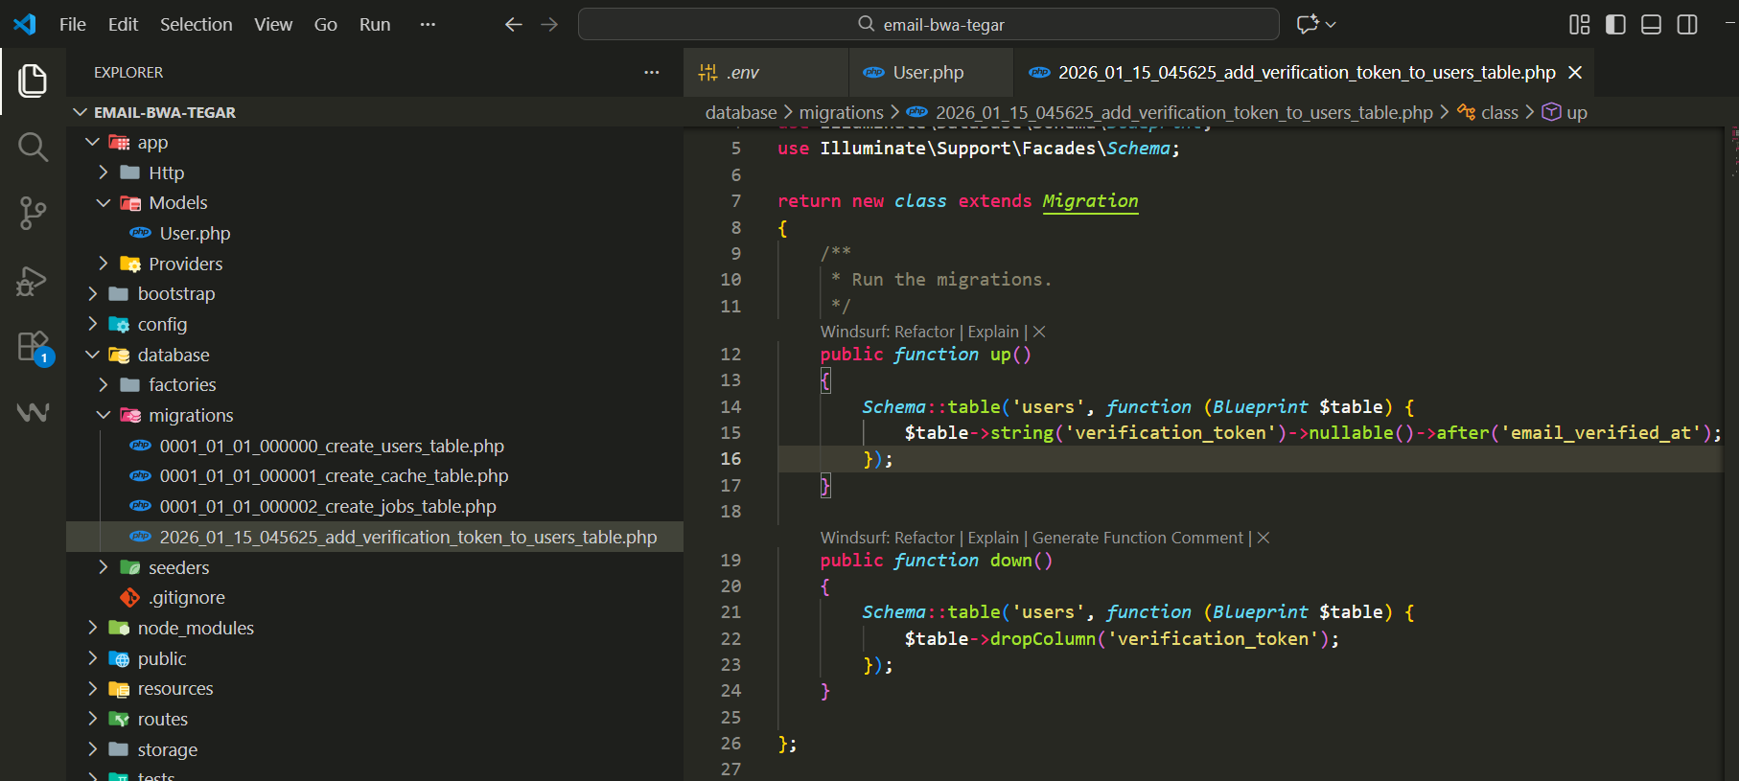Toggle the Primary Side Bar visibility
The height and width of the screenshot is (781, 1739).
[x=1615, y=25]
